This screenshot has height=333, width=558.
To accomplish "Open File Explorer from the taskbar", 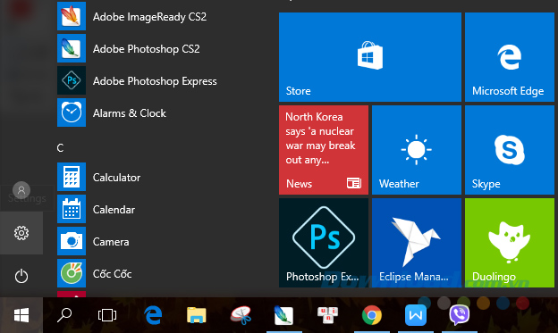I will [197, 315].
